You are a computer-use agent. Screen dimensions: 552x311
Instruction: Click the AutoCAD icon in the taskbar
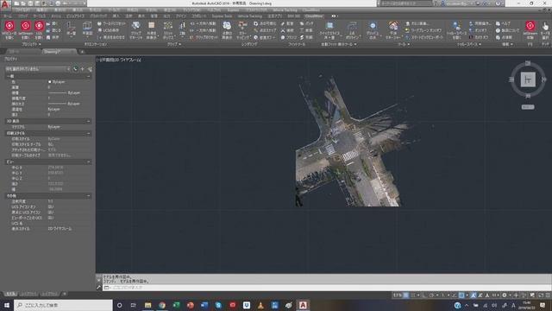click(303, 305)
